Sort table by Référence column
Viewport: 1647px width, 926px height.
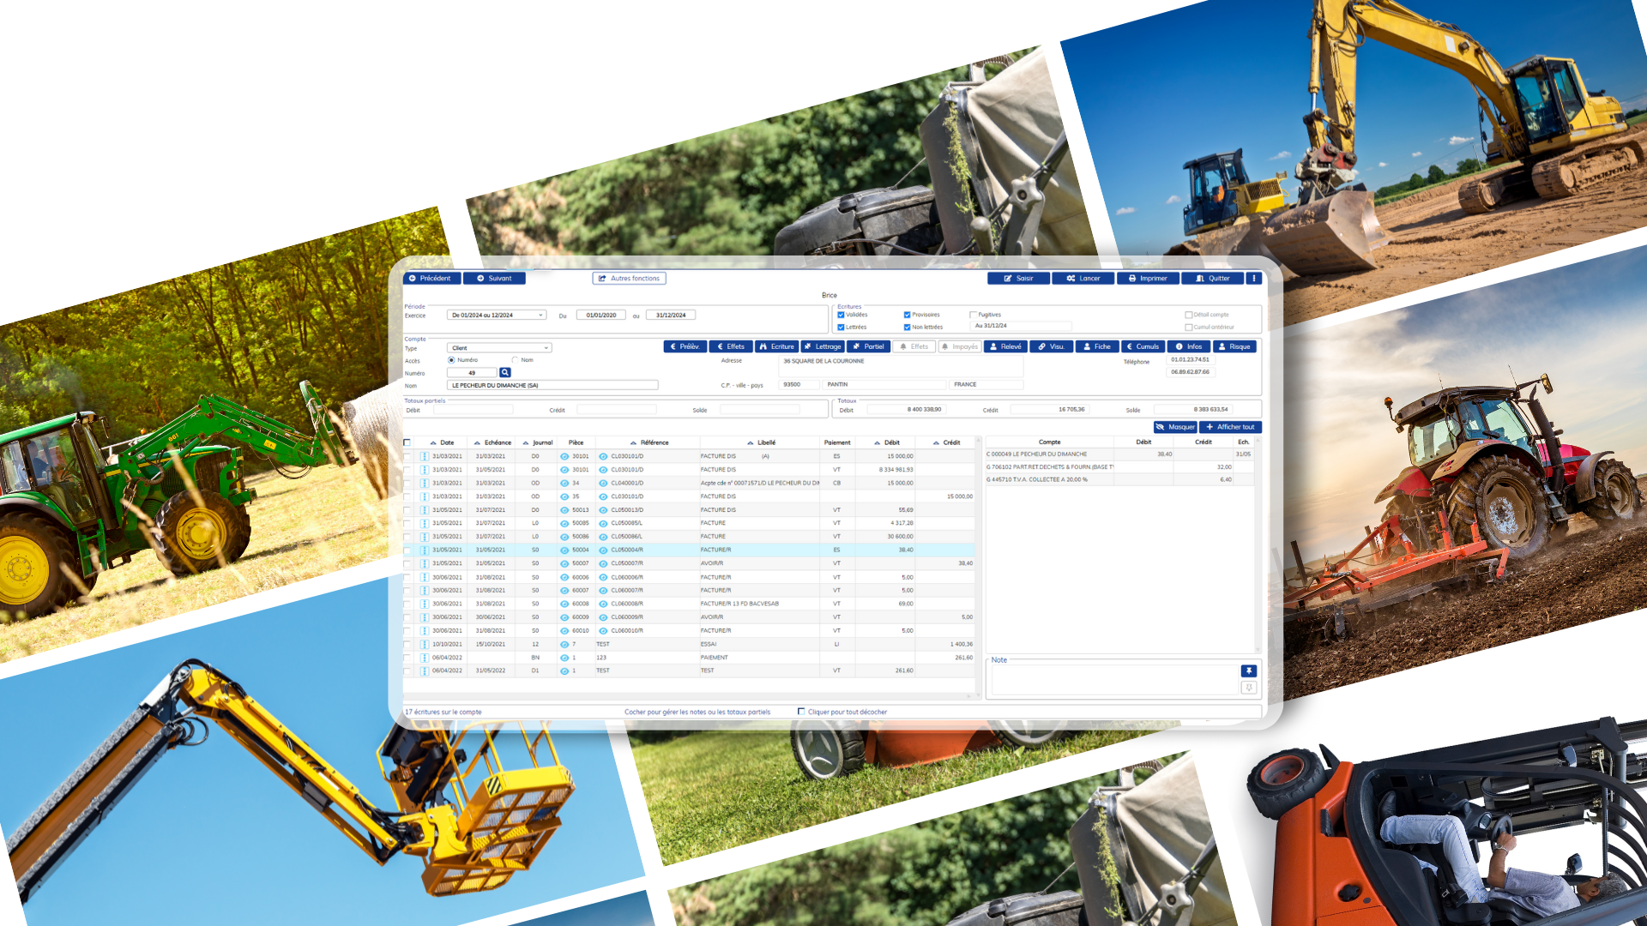pyautogui.click(x=649, y=443)
